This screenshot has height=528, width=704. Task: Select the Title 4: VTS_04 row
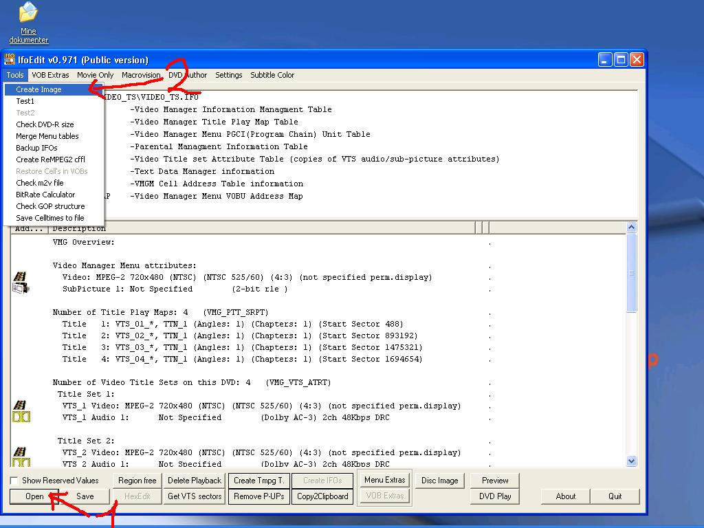[243, 359]
